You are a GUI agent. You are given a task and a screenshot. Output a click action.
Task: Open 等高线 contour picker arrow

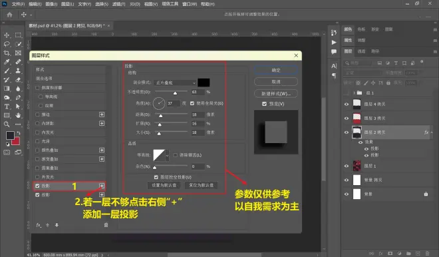click(x=167, y=155)
